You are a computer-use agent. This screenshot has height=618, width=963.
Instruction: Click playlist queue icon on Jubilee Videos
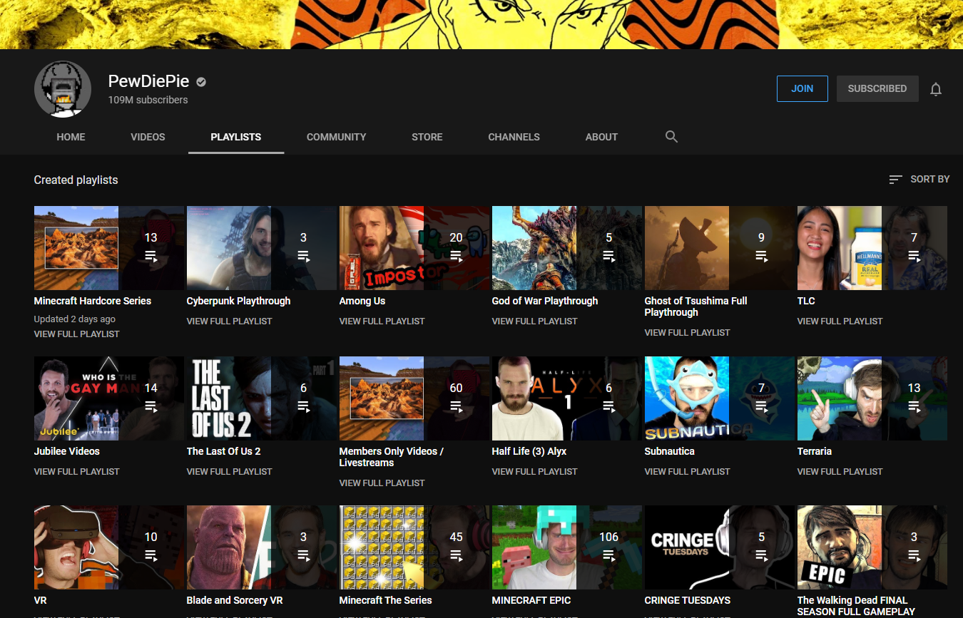click(x=151, y=406)
